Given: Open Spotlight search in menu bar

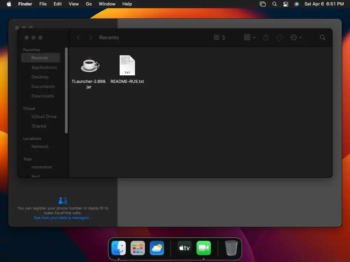Looking at the screenshot, I should 274,4.
